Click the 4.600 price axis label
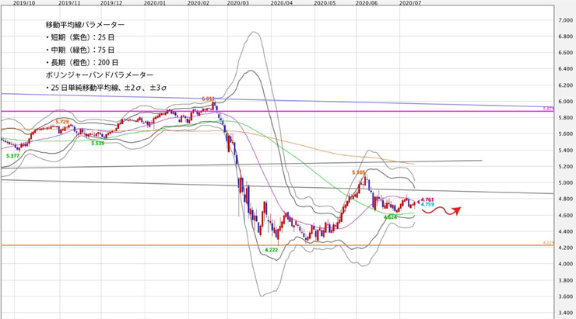This screenshot has height=319, width=576. [x=566, y=215]
